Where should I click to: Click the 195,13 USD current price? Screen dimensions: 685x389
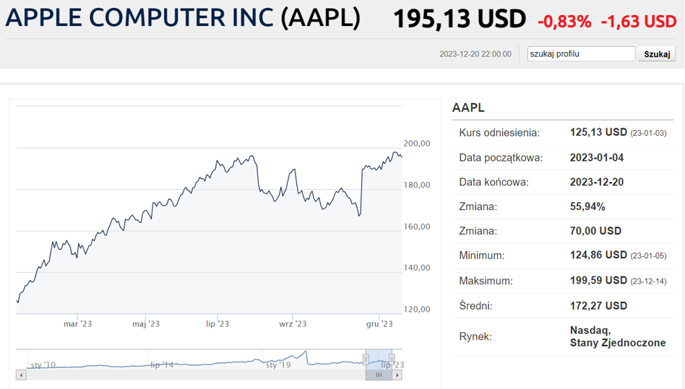460,20
